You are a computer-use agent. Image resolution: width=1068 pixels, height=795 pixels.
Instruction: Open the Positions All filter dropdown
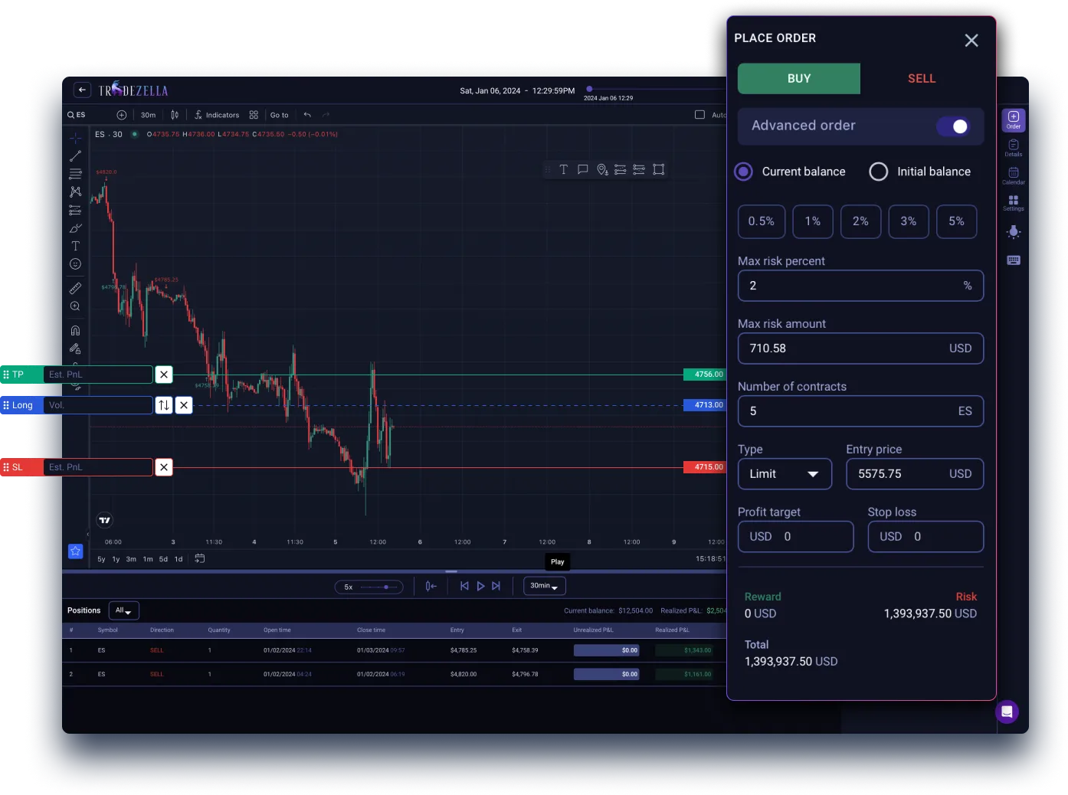click(x=124, y=610)
